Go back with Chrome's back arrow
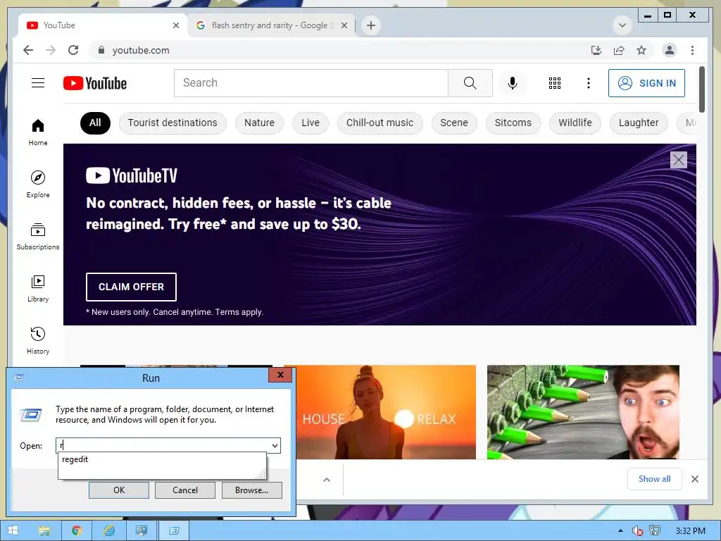The width and height of the screenshot is (721, 541). tap(28, 50)
